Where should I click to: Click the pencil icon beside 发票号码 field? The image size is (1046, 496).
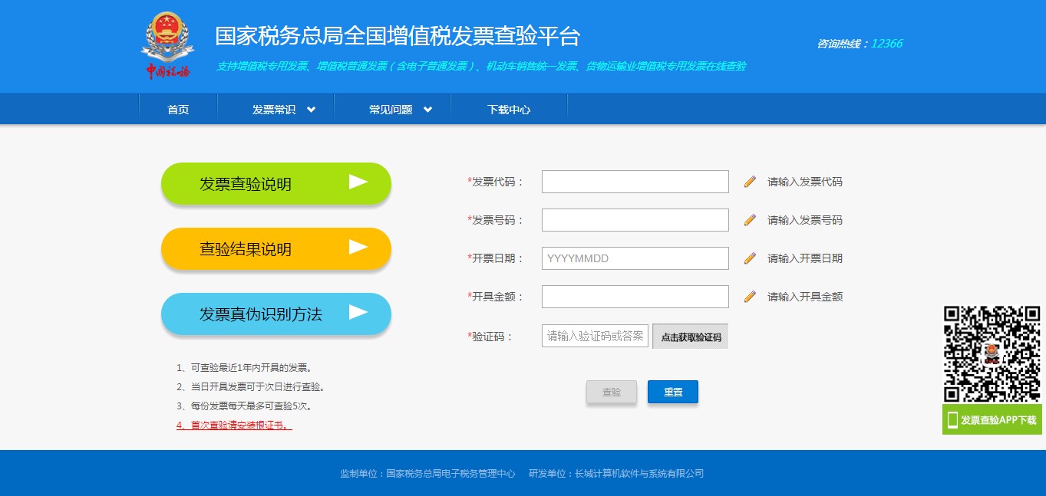click(x=749, y=219)
